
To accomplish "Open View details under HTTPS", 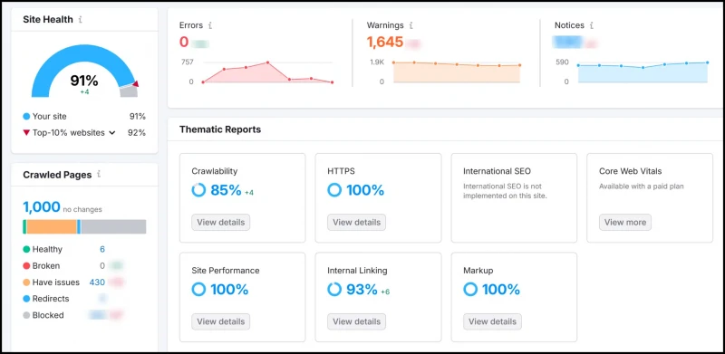I will [356, 223].
